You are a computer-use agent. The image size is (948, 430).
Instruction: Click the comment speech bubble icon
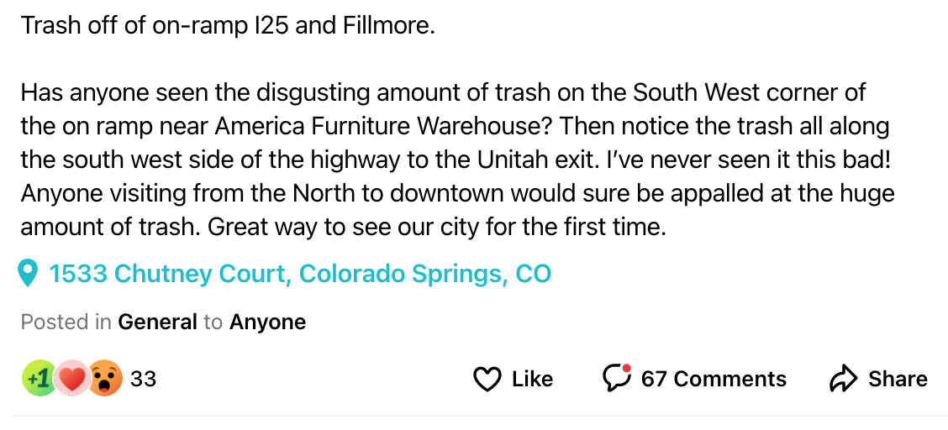[x=616, y=379]
